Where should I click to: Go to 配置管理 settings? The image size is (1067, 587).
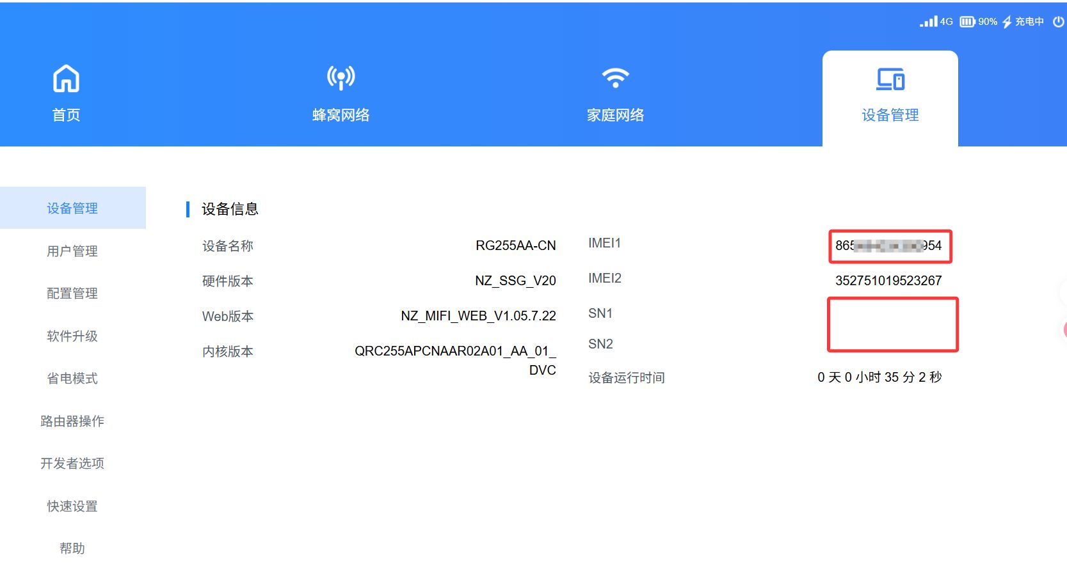72,293
